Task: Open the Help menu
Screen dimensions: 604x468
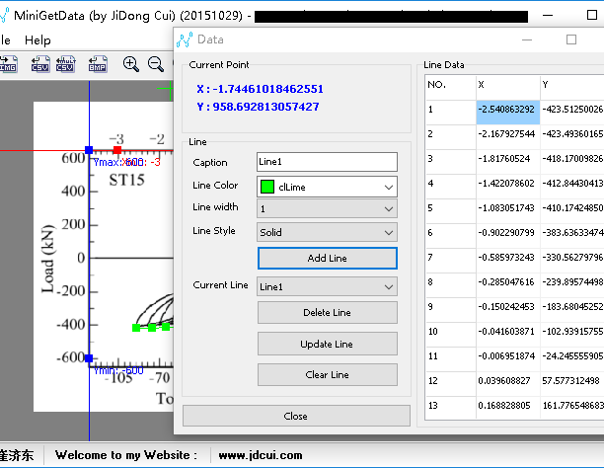Action: click(38, 40)
